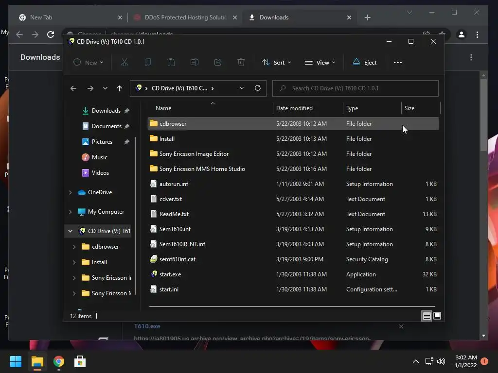Expand the cdbrowser tree node

(74, 246)
